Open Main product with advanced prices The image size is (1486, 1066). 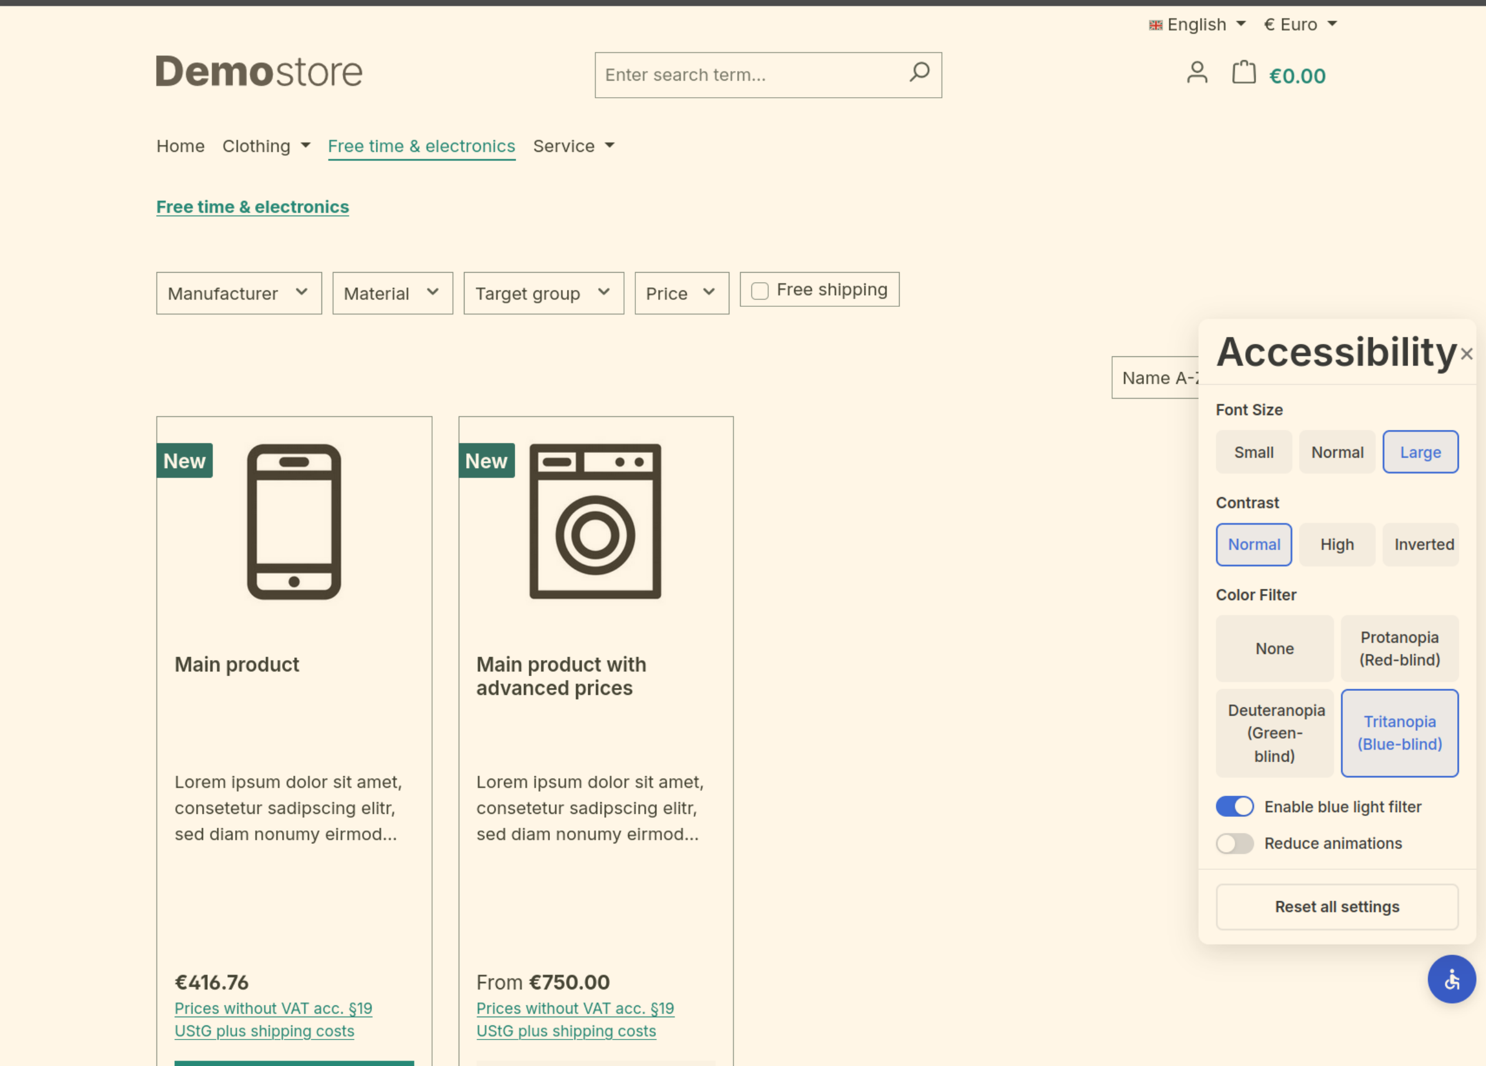[x=561, y=676]
